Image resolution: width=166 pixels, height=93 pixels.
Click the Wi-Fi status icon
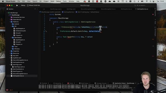pyautogui.click(x=147, y=1)
